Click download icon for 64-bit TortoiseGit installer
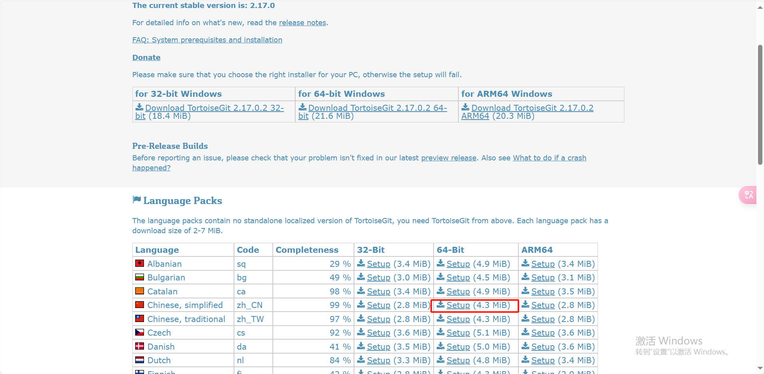764x374 pixels. 302,107
